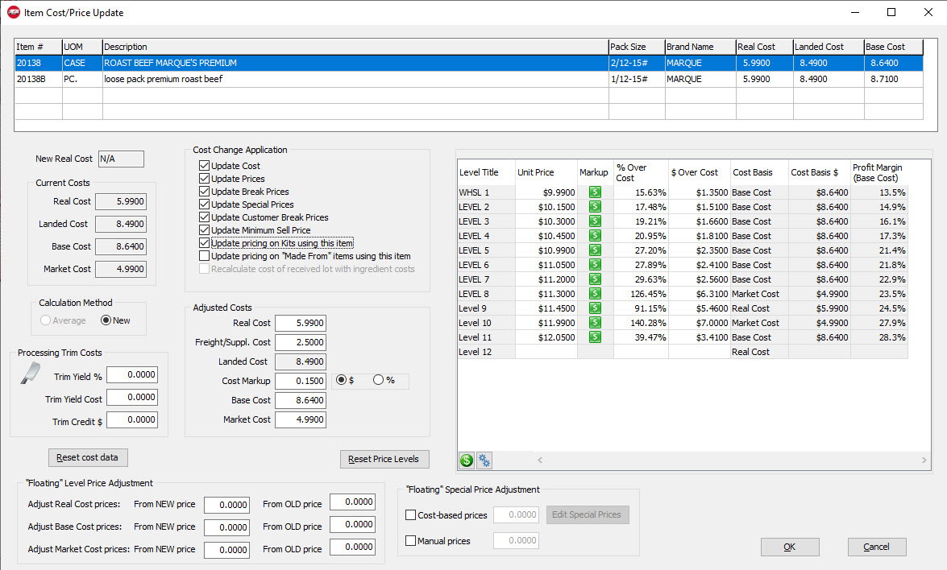Image resolution: width=947 pixels, height=570 pixels.
Task: Click the markup icon for LEVEL 4 row
Action: [x=595, y=236]
